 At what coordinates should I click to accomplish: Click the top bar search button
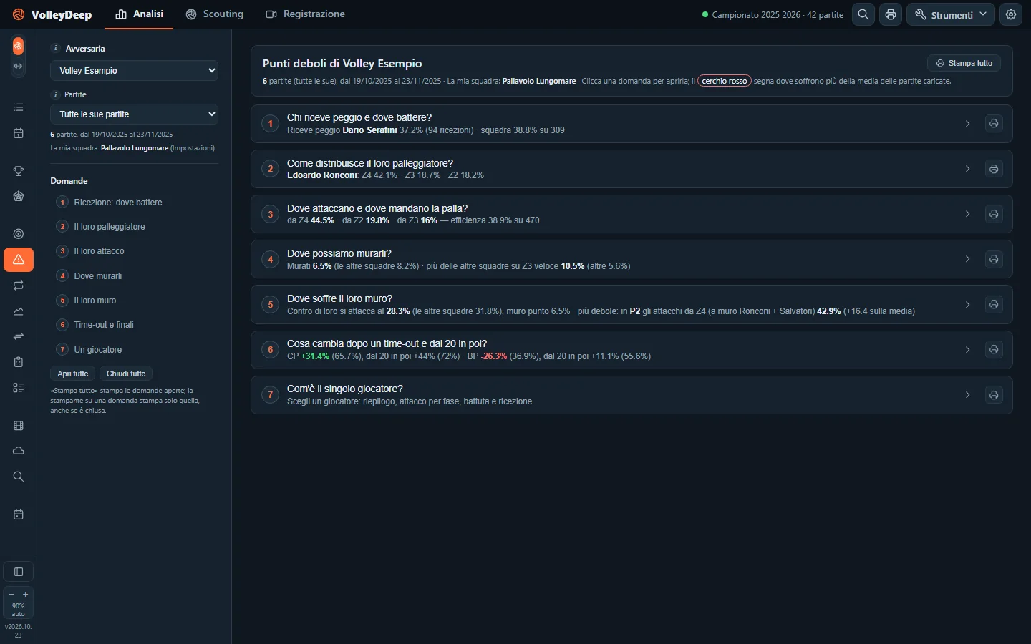863,14
